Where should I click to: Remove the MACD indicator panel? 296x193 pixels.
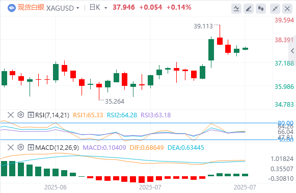[11, 147]
